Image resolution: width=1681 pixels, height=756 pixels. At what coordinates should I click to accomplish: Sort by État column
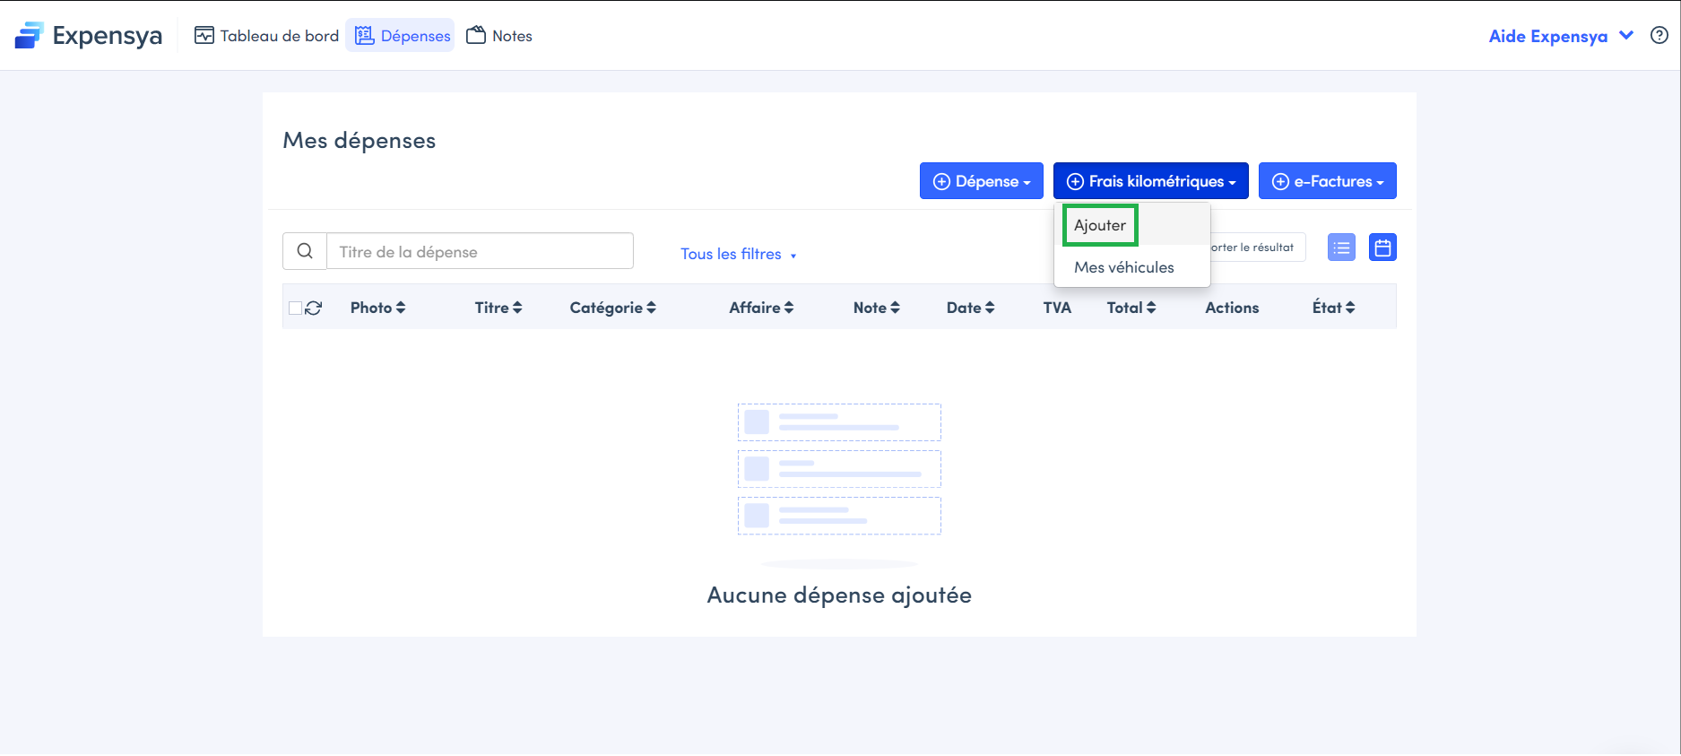(1333, 308)
